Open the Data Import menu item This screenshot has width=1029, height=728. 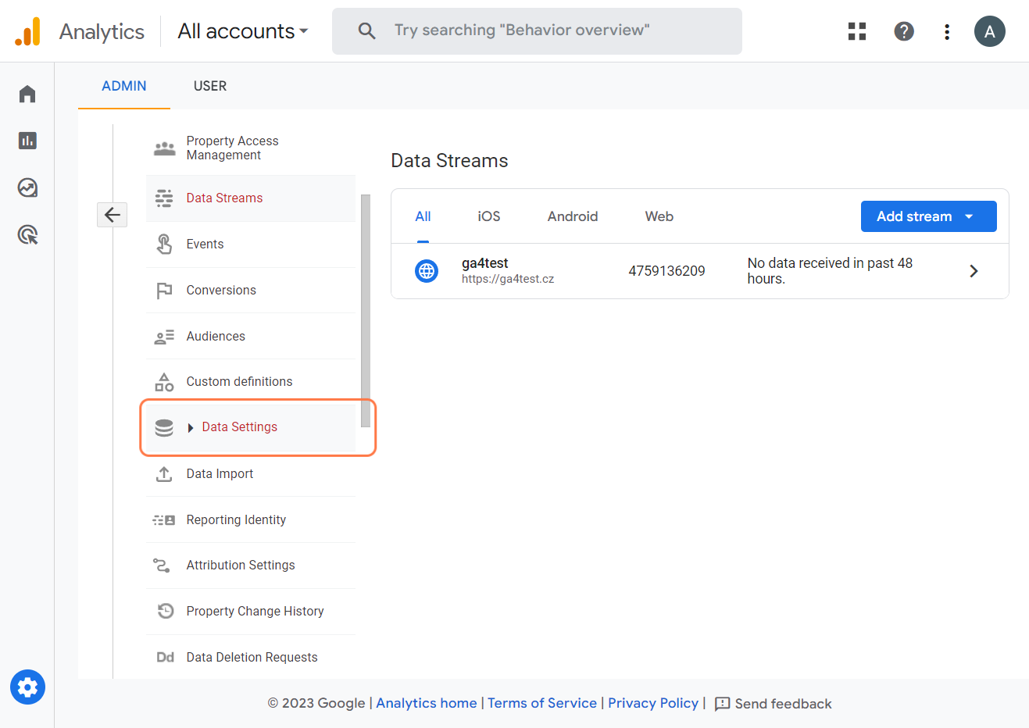click(251, 474)
